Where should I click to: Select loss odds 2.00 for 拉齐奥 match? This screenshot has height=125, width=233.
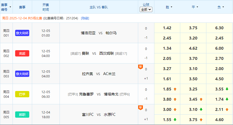pyautogui.click(x=219, y=69)
